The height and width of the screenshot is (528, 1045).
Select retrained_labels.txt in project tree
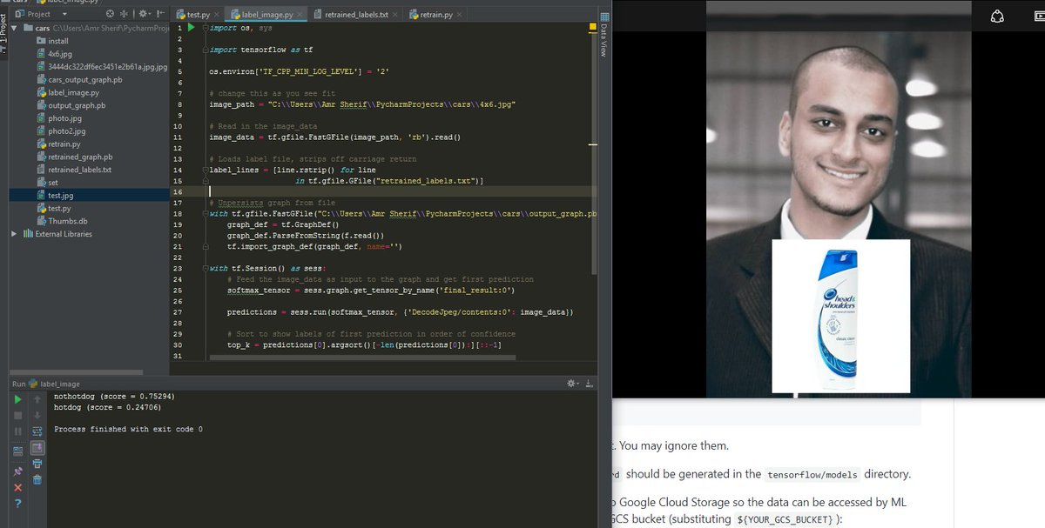point(74,170)
